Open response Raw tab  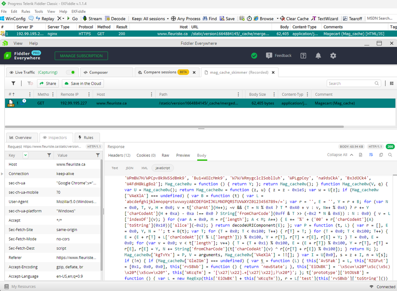165,155
